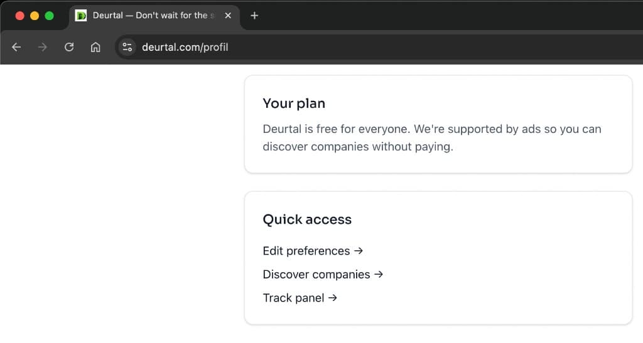Click the browser back arrow

[x=16, y=47]
